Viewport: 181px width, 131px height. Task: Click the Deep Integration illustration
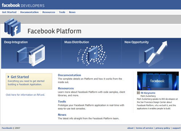31,55
